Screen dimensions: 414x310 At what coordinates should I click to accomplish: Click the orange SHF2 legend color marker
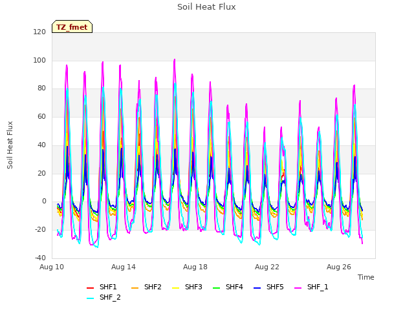coord(135,288)
